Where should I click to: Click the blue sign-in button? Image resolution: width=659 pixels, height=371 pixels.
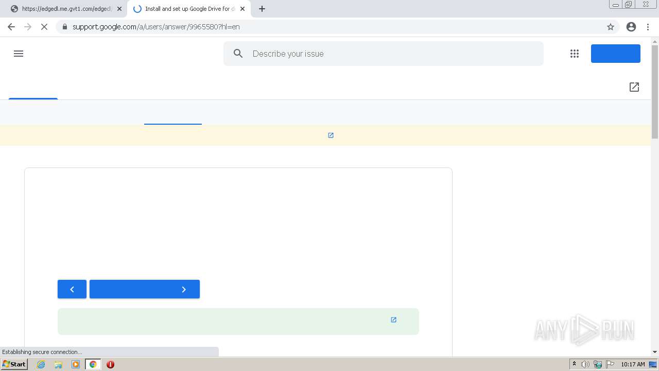pyautogui.click(x=615, y=54)
